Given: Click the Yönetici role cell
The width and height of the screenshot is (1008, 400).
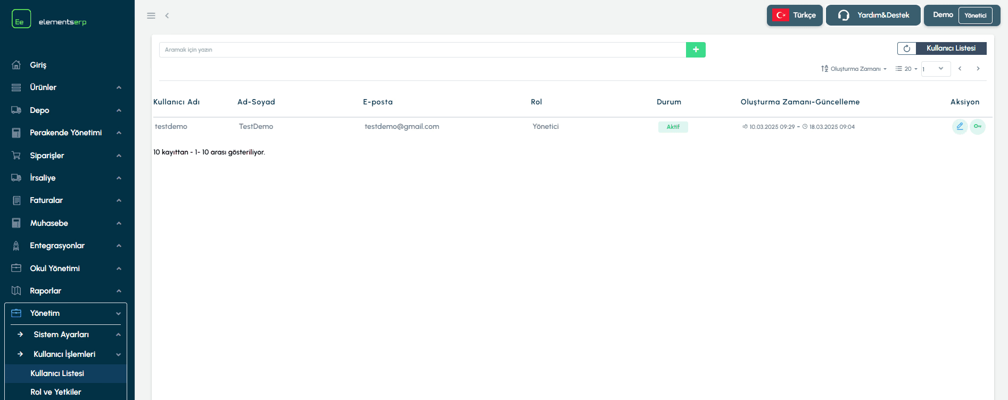Looking at the screenshot, I should pyautogui.click(x=546, y=126).
